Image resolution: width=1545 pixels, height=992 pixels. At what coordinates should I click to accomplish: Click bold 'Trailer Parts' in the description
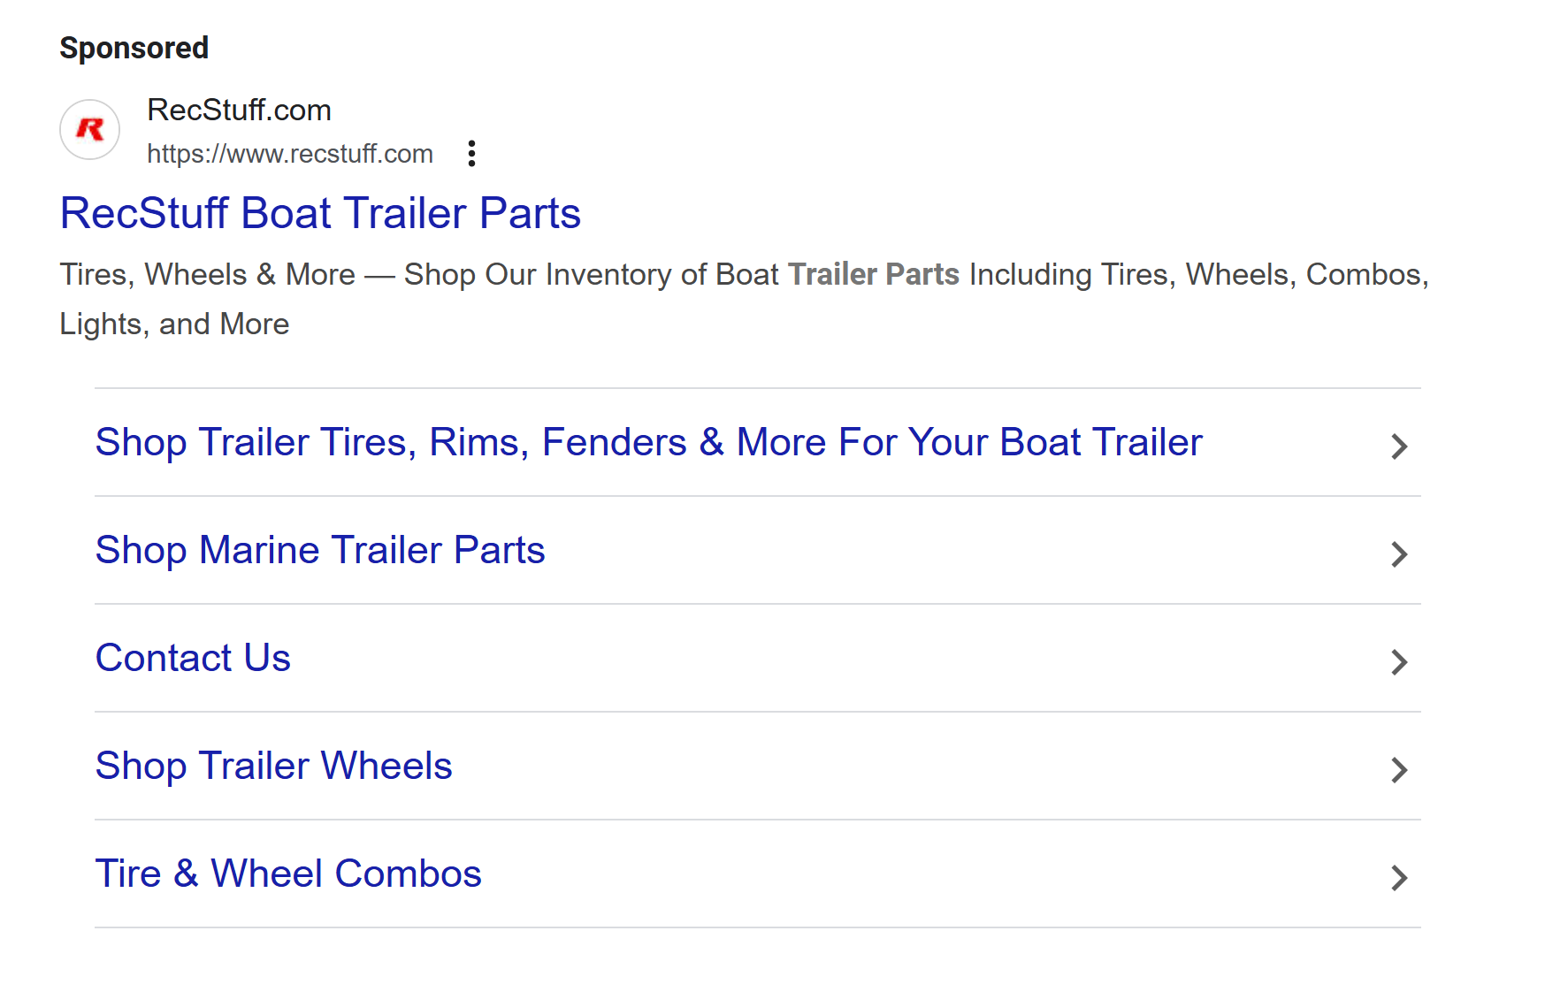(x=873, y=275)
